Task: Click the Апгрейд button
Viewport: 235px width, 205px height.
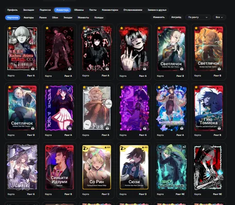Action: click(176, 17)
